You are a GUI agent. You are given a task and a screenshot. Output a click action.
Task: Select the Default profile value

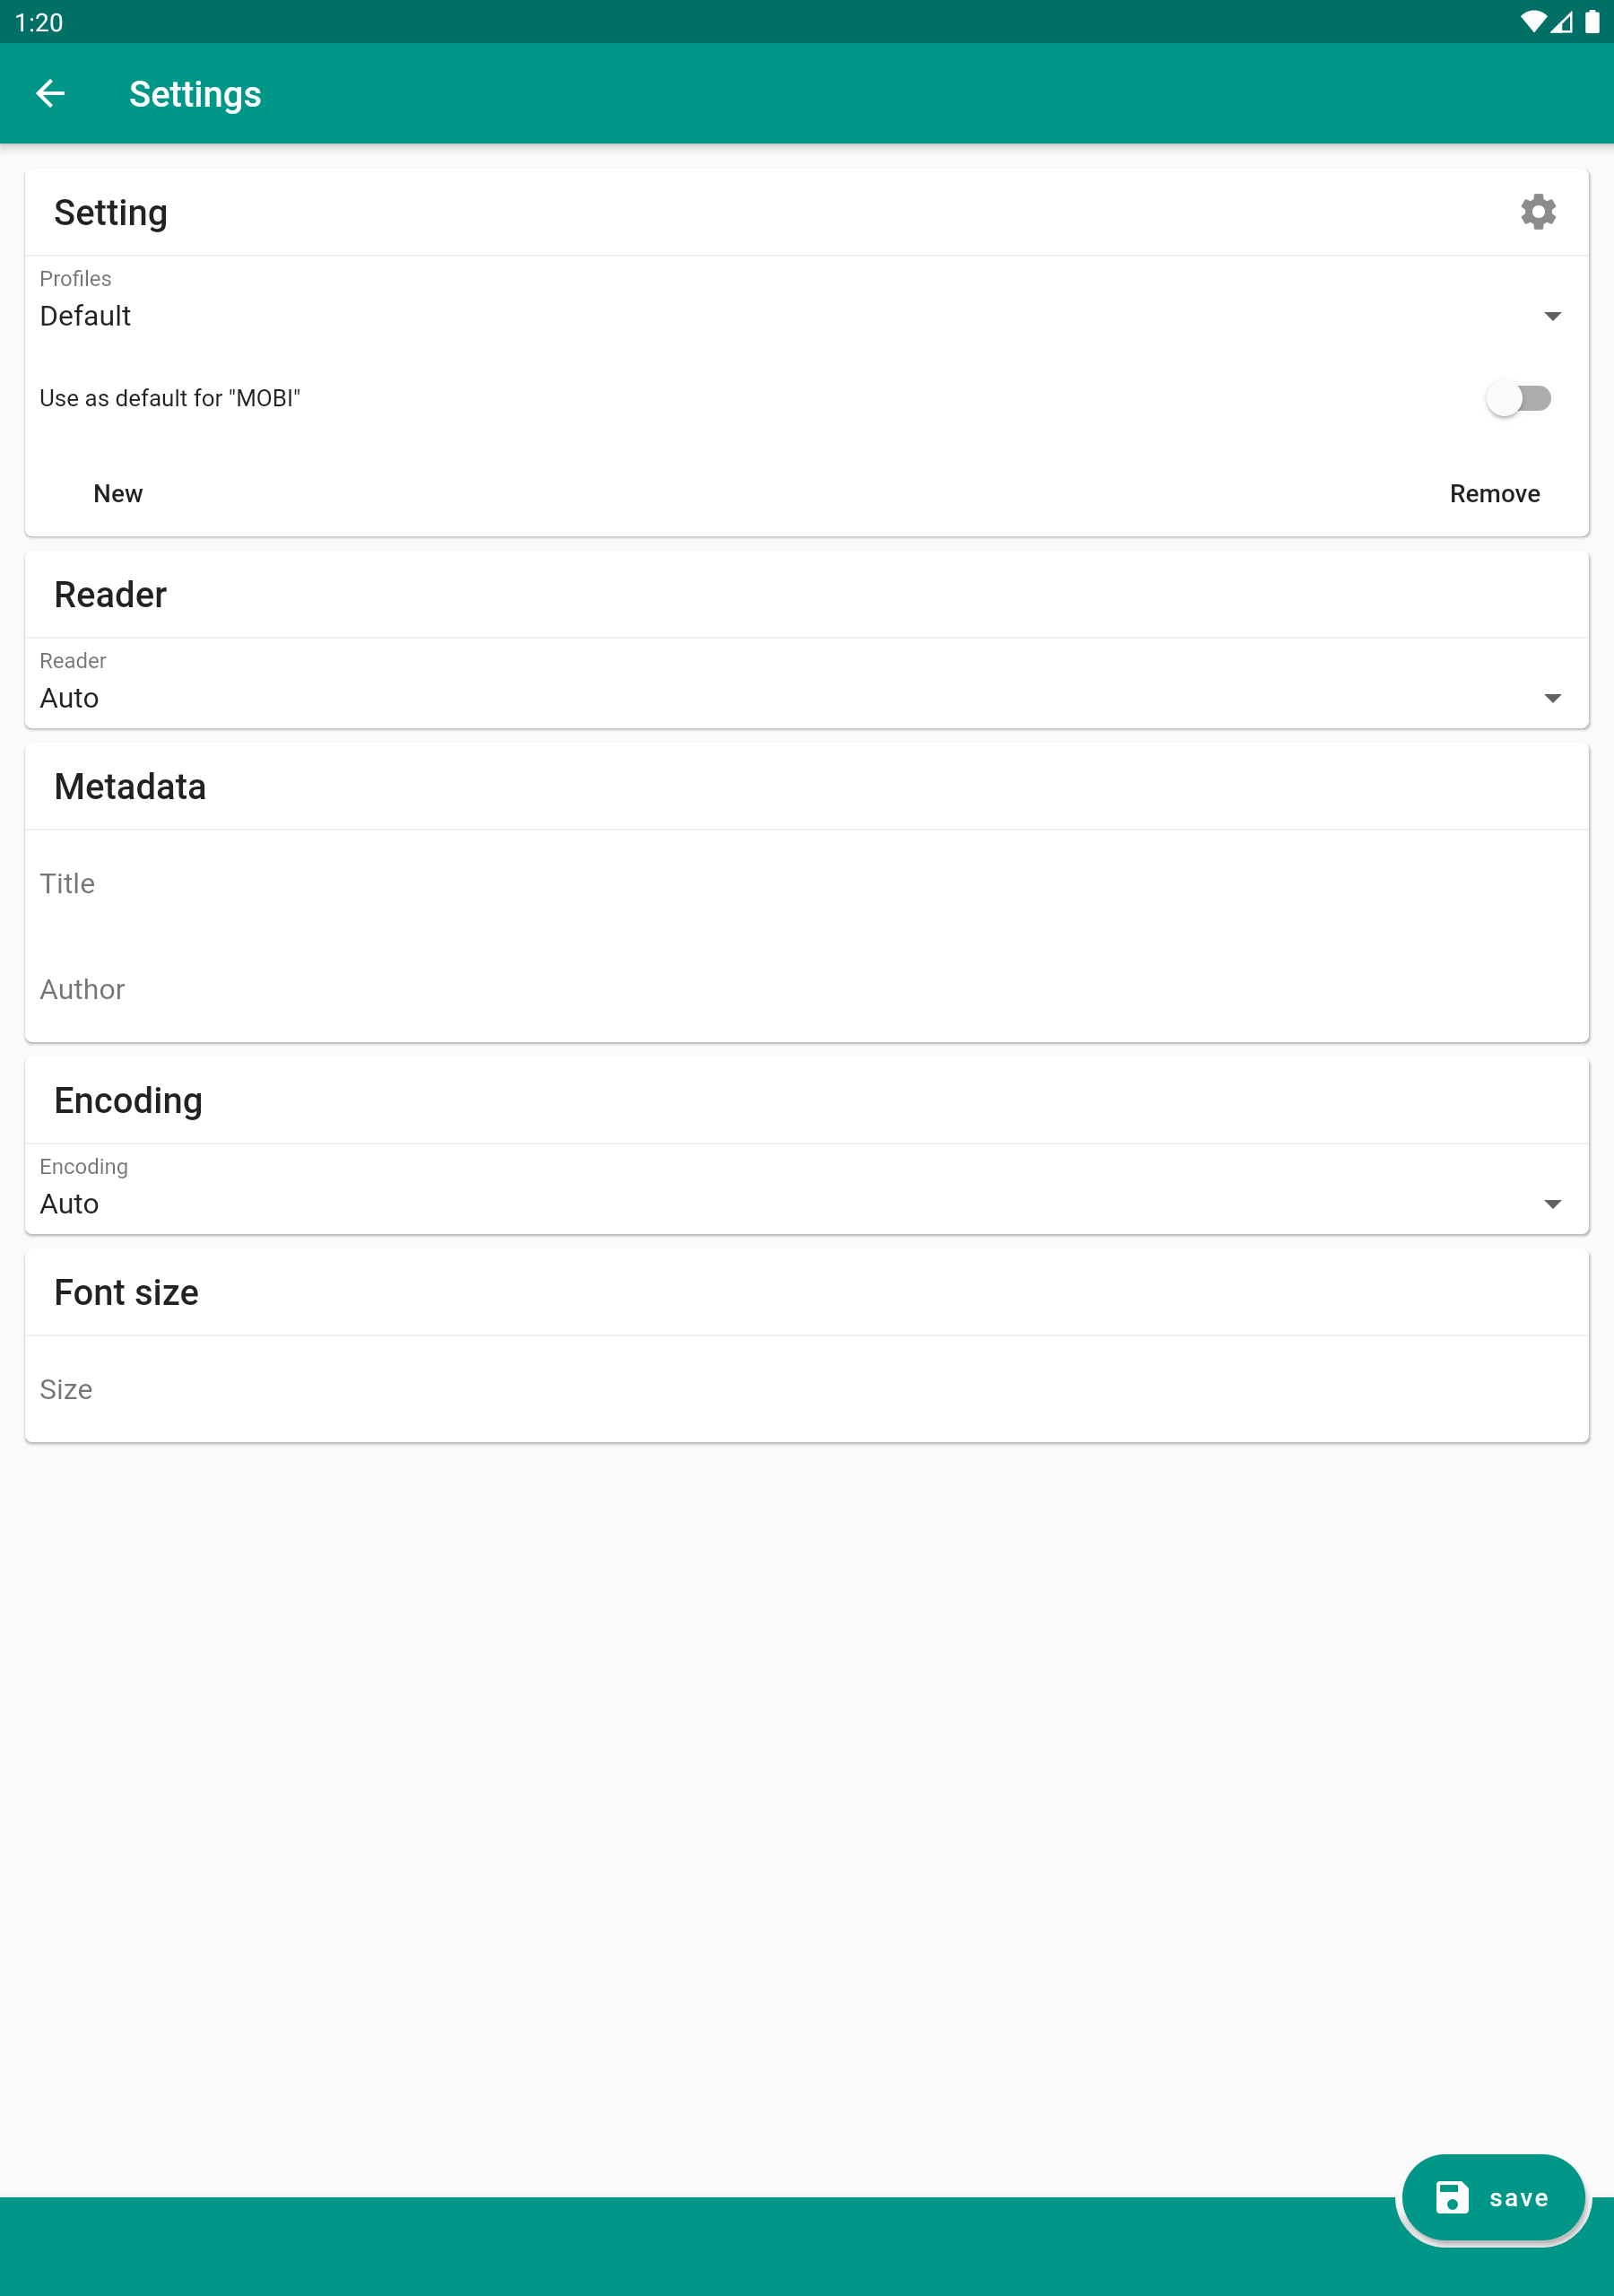[86, 316]
